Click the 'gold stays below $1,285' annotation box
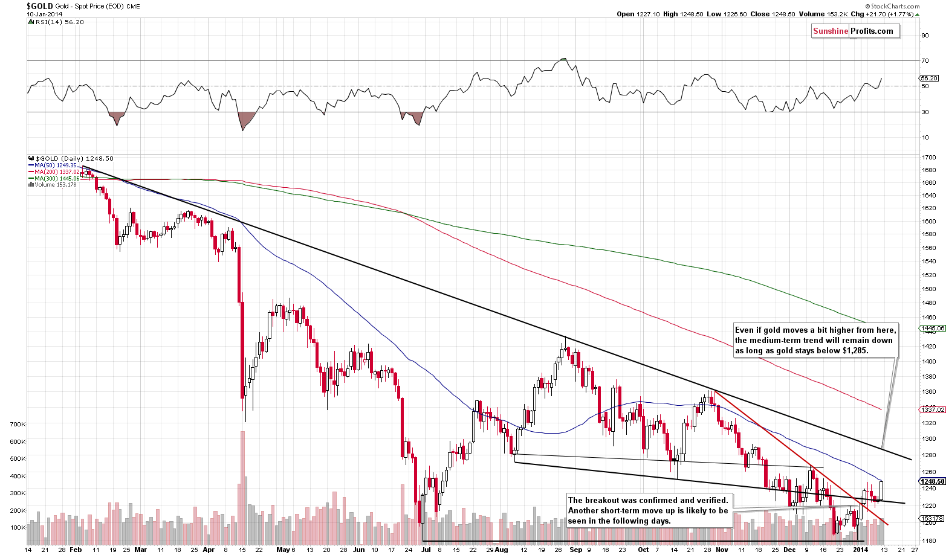The height and width of the screenshot is (555, 946). point(815,341)
